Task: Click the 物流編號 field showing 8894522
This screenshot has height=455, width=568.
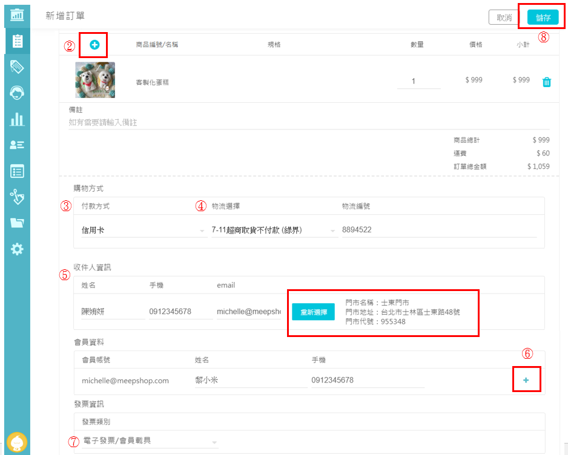Action: tap(438, 230)
